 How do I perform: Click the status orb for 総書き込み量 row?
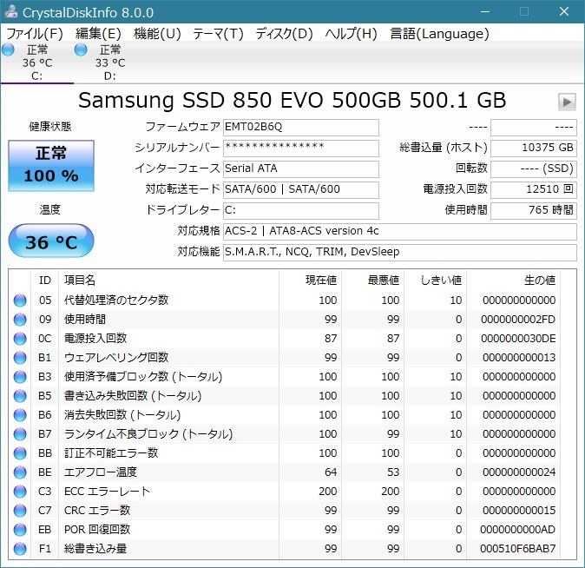pos(20,549)
